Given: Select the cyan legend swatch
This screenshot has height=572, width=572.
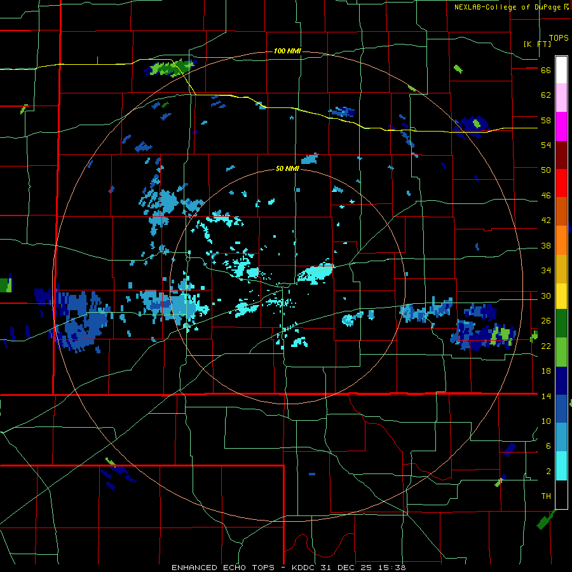Looking at the screenshot, I should [561, 466].
